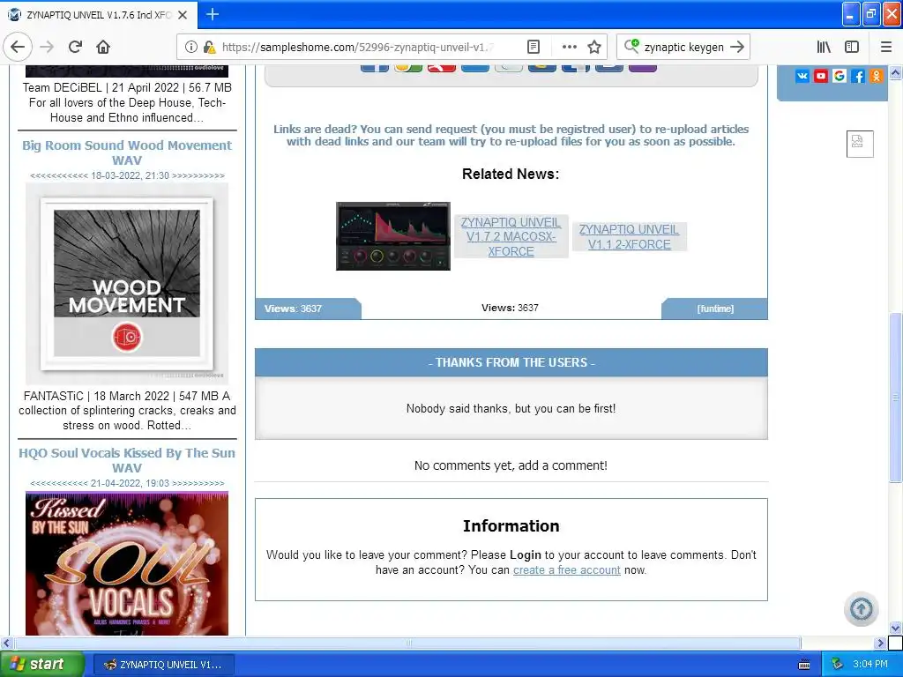Image resolution: width=903 pixels, height=677 pixels.
Task: Open HQO Soul Vocals Kissed By The Sun link
Action: tap(127, 460)
